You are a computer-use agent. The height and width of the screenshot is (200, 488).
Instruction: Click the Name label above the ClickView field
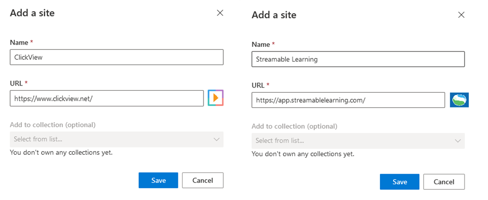click(x=19, y=42)
